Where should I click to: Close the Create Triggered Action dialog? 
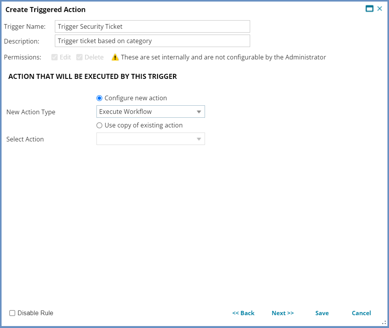[380, 9]
